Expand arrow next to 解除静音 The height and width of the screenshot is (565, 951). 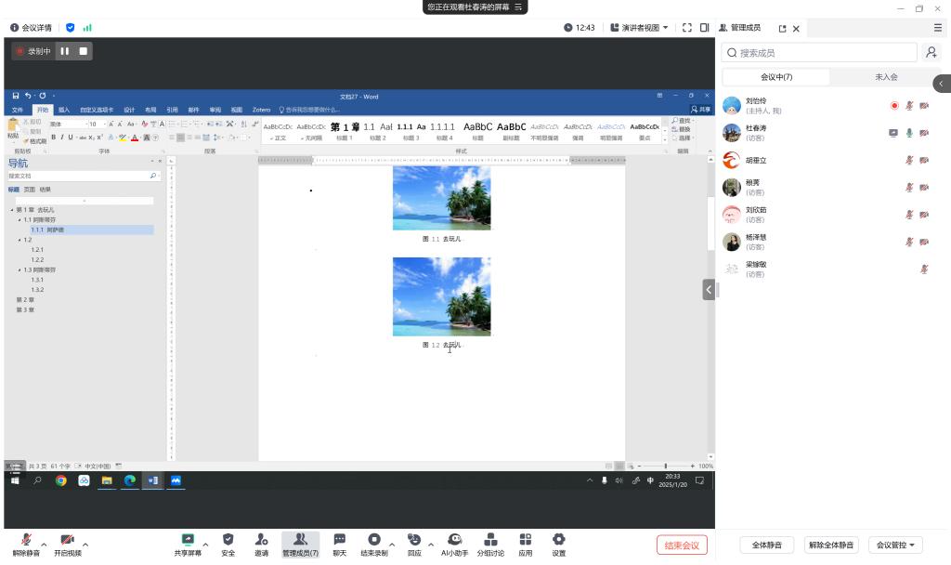click(x=45, y=545)
